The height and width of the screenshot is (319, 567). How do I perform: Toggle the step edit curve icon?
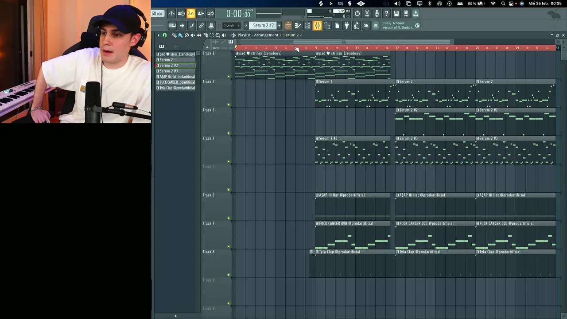[191, 26]
